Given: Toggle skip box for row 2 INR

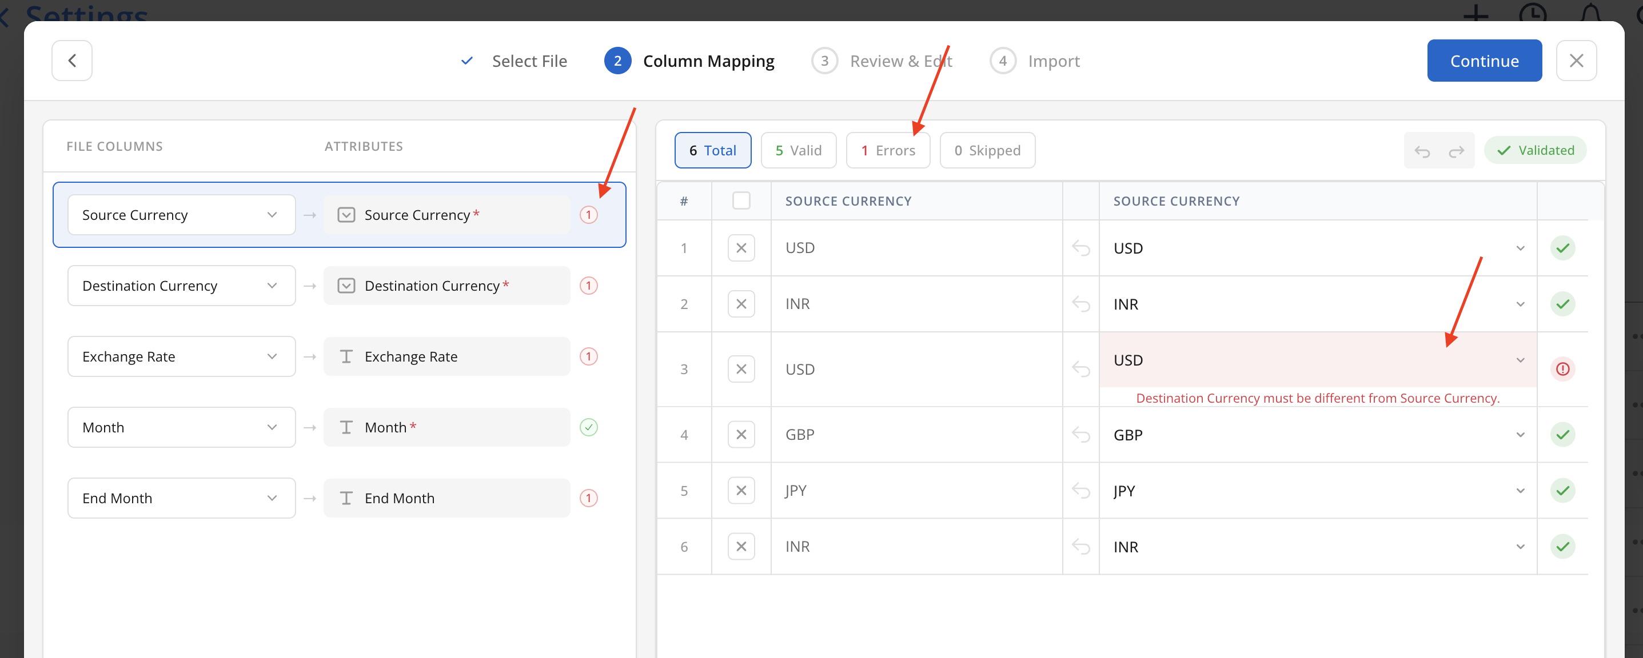Looking at the screenshot, I should [740, 304].
